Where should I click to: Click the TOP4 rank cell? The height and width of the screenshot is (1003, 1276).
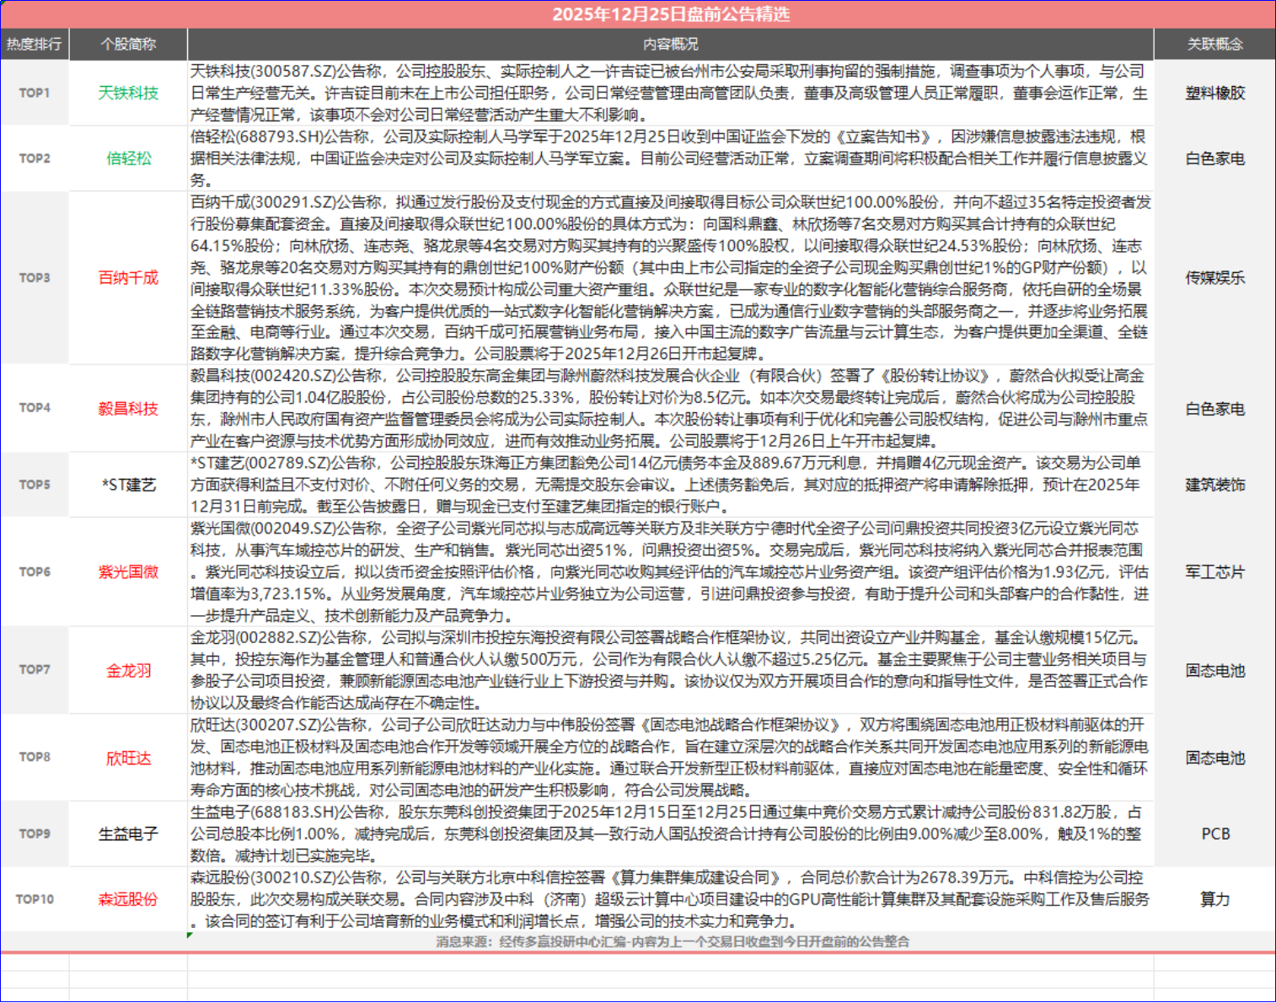click(35, 408)
